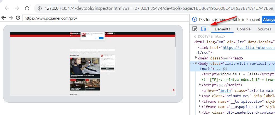Toggle device toolbar icon in DevTools
This screenshot has width=275, height=115.
(x=203, y=29)
